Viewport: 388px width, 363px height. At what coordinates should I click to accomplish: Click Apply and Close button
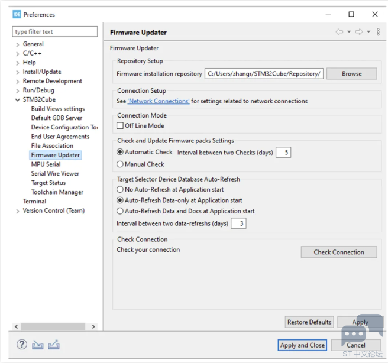(302, 345)
